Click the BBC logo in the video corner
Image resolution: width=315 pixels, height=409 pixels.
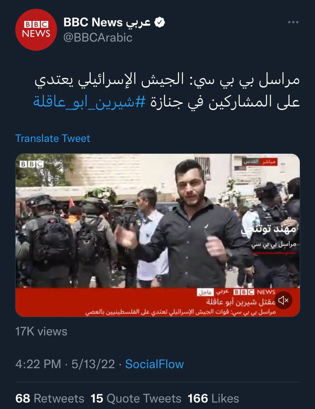point(32,164)
